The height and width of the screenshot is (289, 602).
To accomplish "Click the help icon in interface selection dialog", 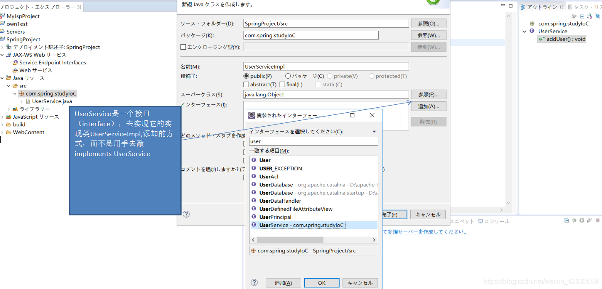I will (x=254, y=283).
